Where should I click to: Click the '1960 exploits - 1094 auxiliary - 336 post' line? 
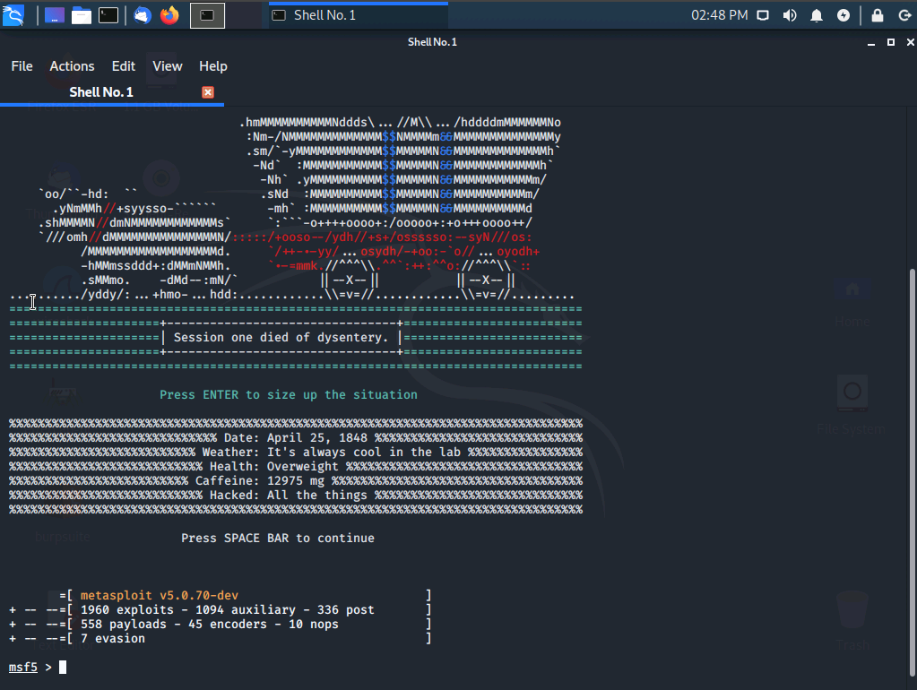click(227, 610)
